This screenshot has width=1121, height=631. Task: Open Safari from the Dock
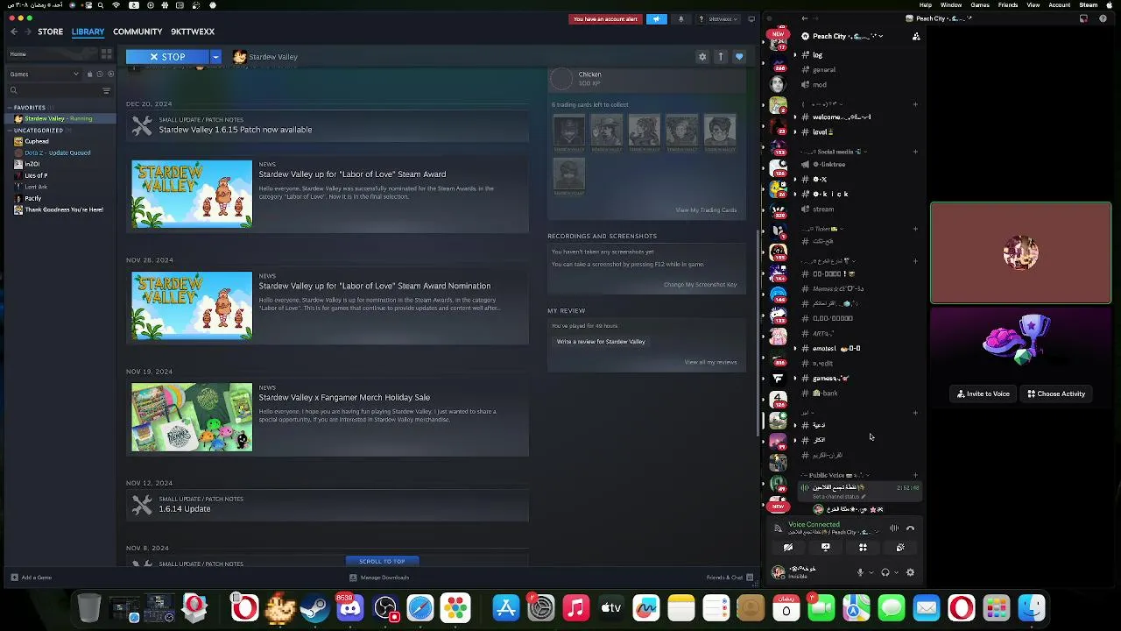point(420,607)
